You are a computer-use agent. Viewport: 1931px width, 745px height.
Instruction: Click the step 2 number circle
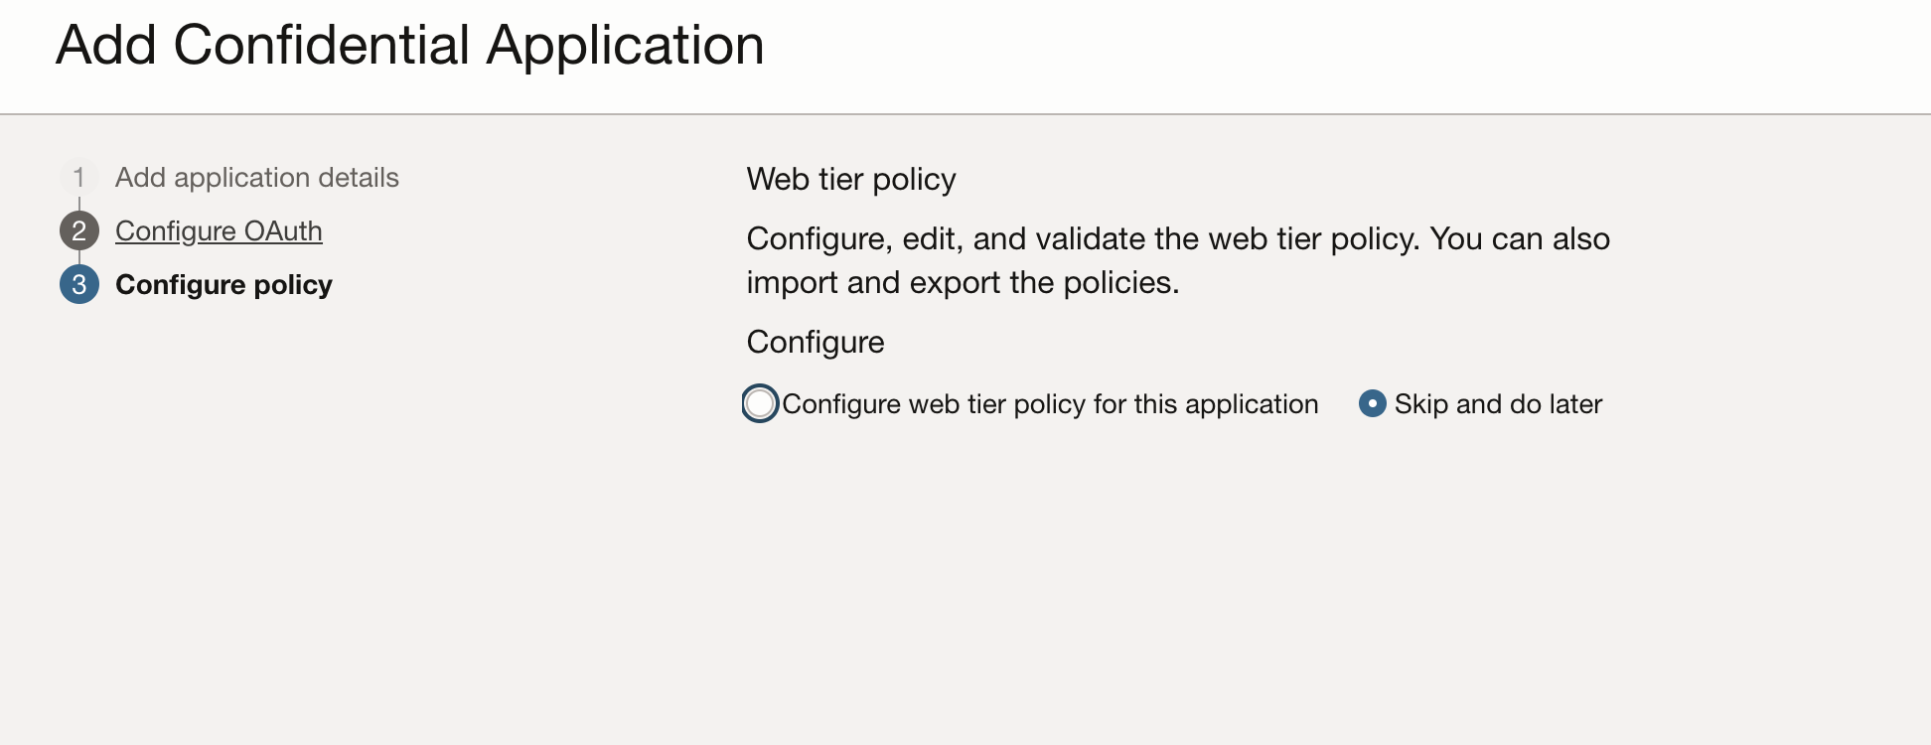coord(78,231)
